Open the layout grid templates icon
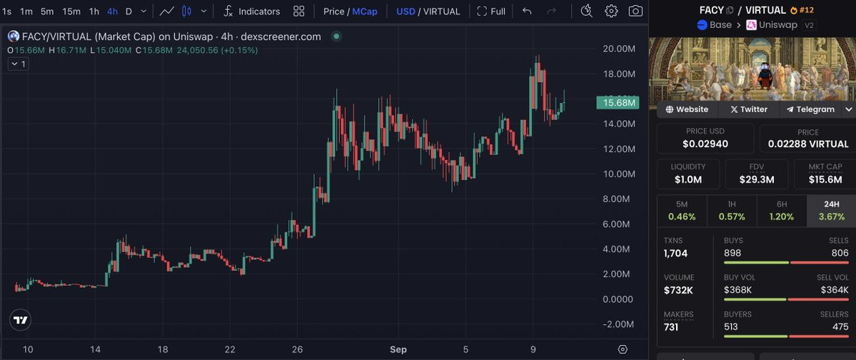This screenshot has width=856, height=360. click(298, 11)
